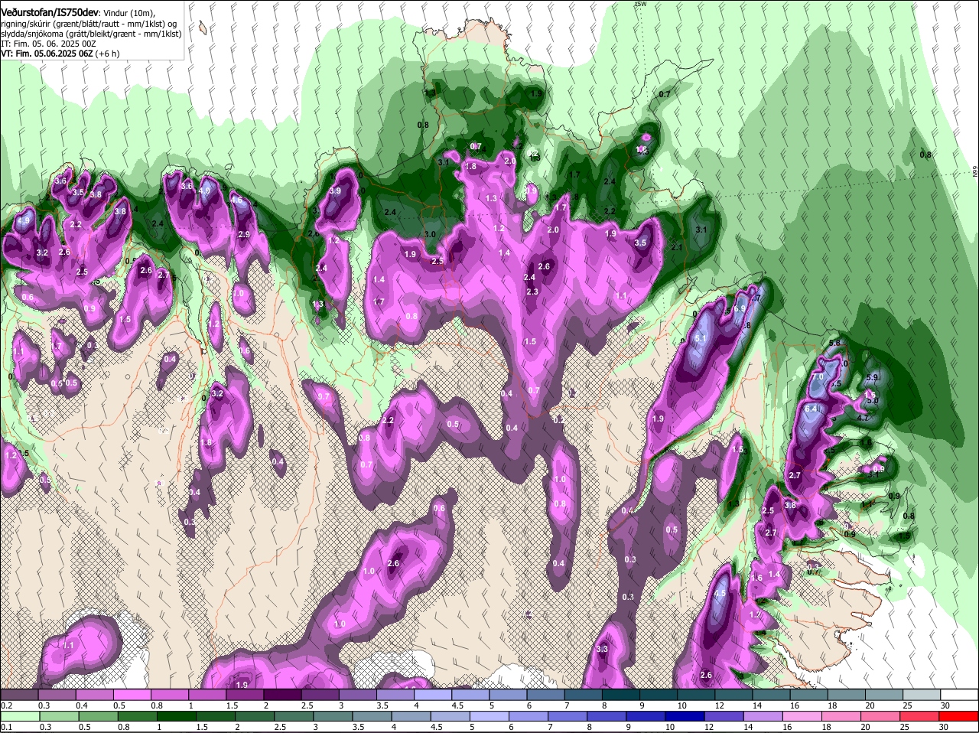Click the valid time line "VT: Fim. 05.06.2025 06Z (+6 h)"
The height and width of the screenshot is (733, 979).
point(60,54)
